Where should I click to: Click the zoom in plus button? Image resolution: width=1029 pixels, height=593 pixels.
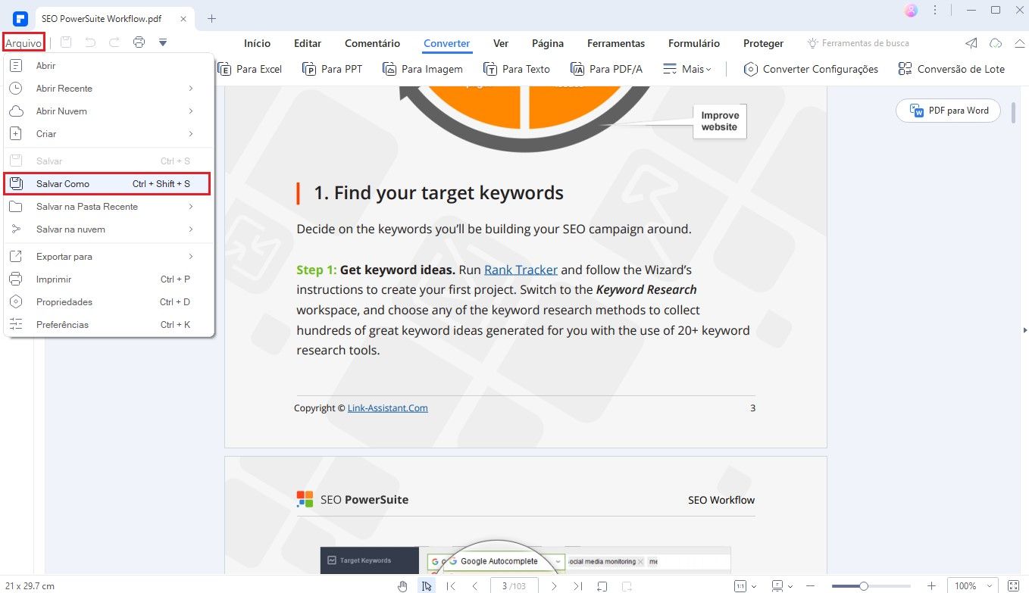[x=931, y=586]
